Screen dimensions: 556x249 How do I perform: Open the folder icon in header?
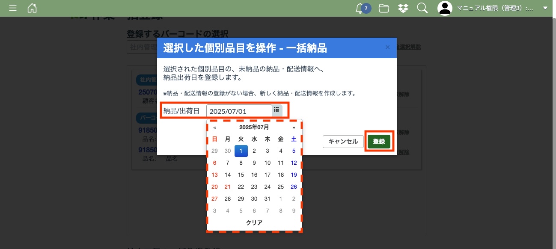pos(384,8)
